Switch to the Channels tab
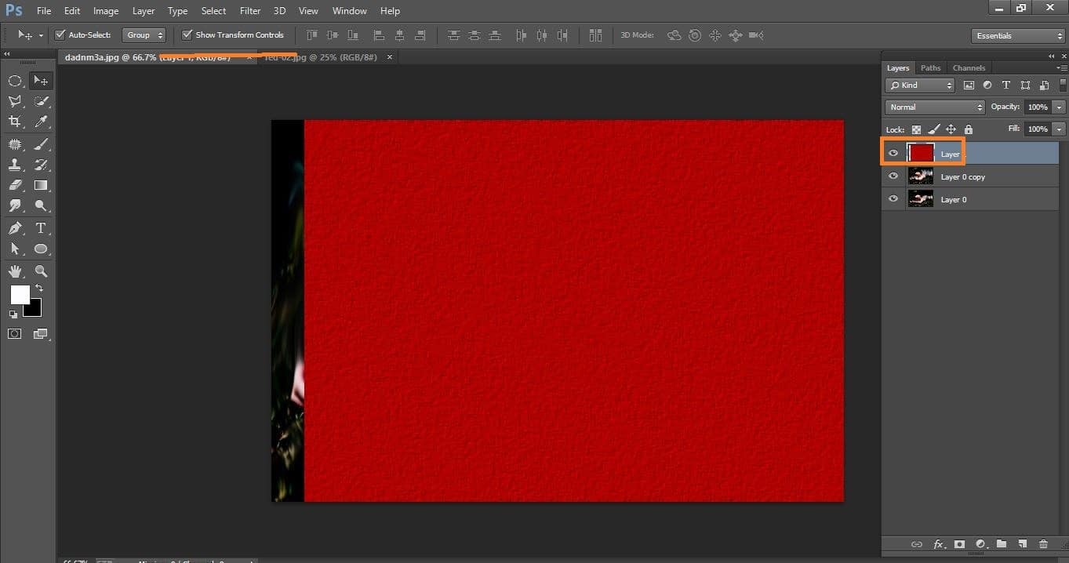The height and width of the screenshot is (563, 1069). pos(969,68)
